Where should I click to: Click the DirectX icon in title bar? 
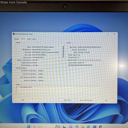[14, 34]
